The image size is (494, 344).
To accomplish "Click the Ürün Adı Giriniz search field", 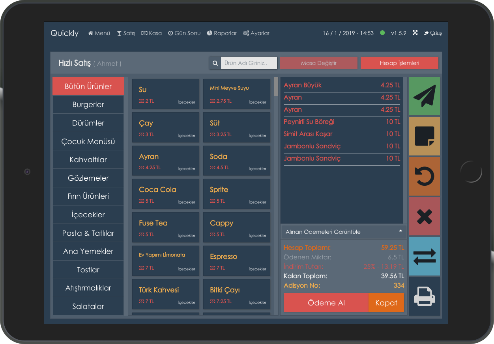I will point(249,63).
